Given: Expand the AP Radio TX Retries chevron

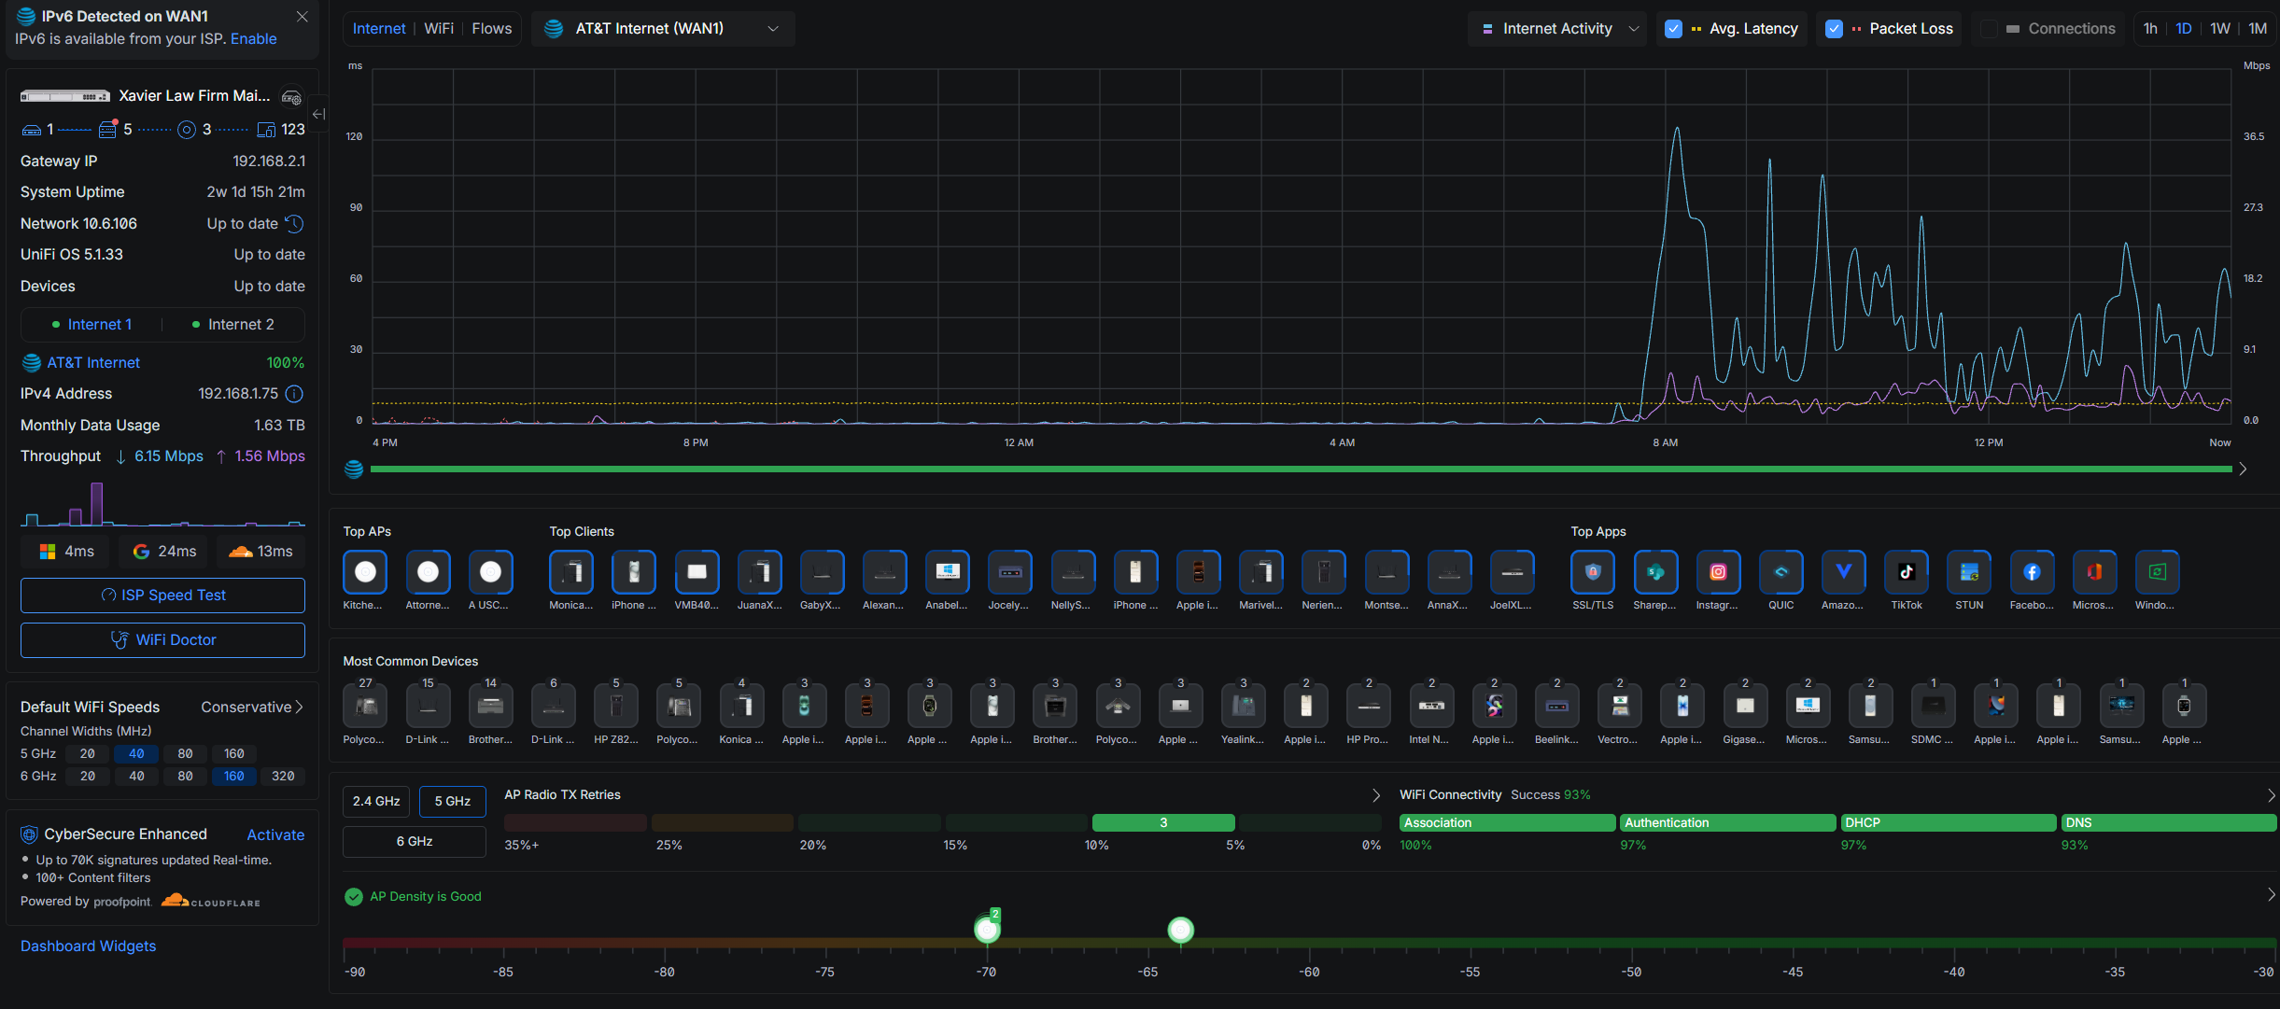Looking at the screenshot, I should [x=1375, y=795].
